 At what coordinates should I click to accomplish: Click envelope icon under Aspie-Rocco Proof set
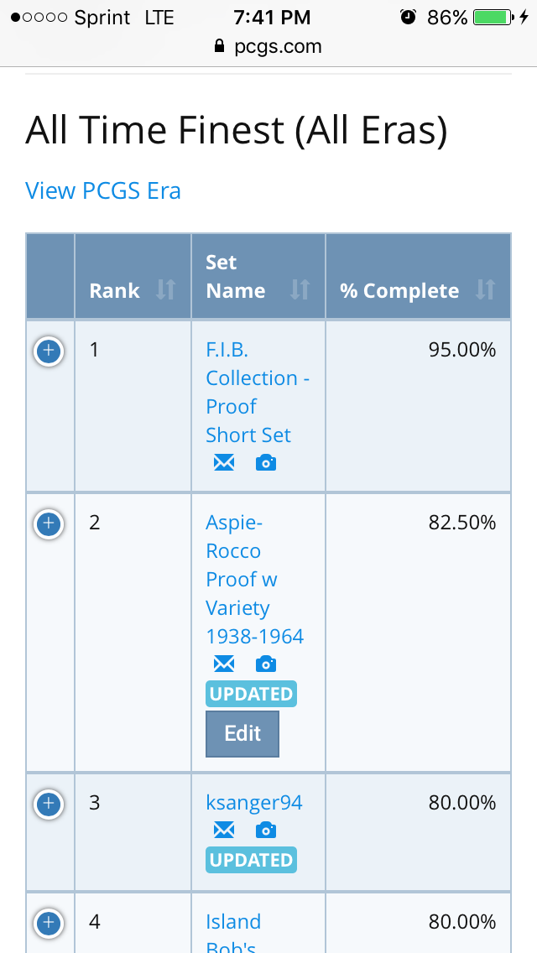224,664
